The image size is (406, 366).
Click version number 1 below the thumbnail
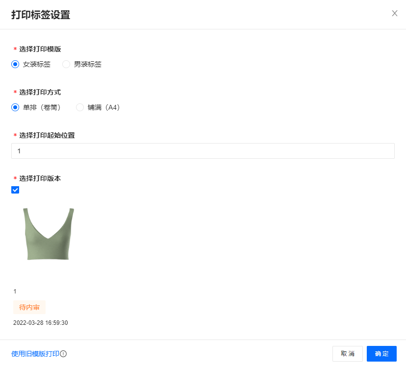[15, 292]
